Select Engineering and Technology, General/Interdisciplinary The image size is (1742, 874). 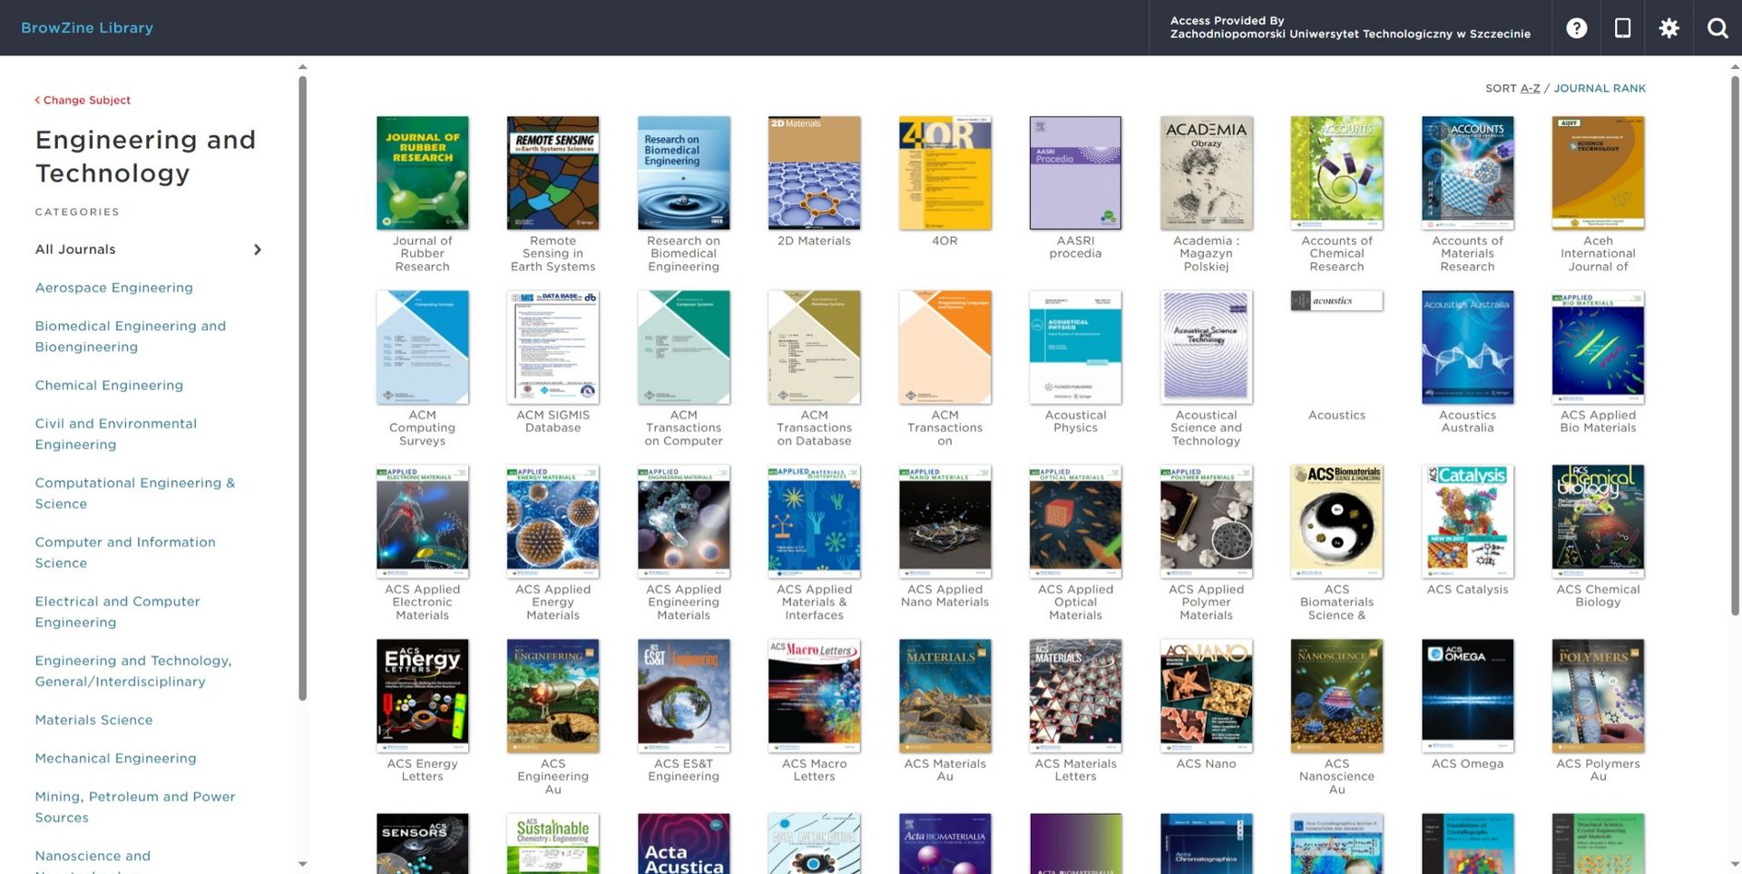[133, 671]
